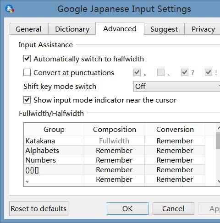Click the table's vertical scrollbar thumb
Image resolution: width=220 pixels, height=223 pixels.
pos(218,141)
